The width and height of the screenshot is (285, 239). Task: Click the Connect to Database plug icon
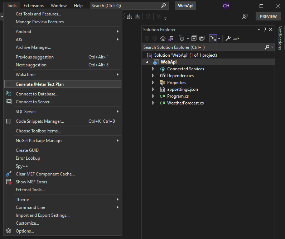(8, 94)
